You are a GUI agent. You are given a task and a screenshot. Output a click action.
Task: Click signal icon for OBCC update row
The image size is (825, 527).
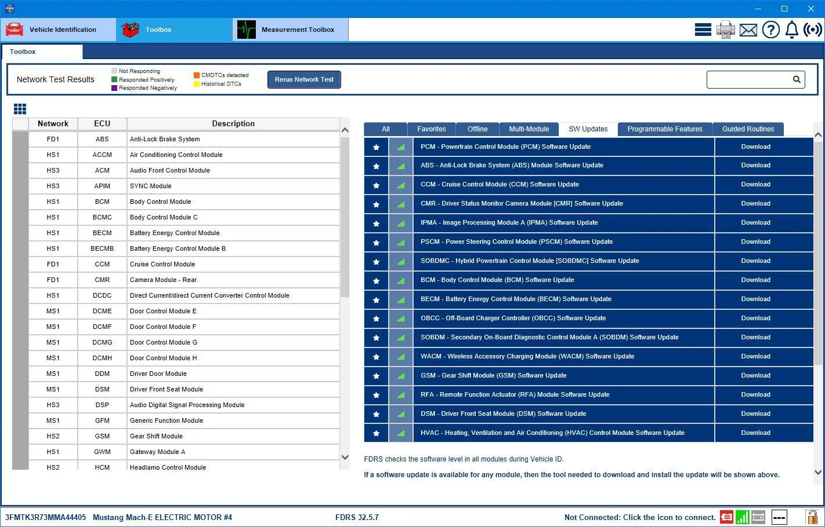[401, 319]
